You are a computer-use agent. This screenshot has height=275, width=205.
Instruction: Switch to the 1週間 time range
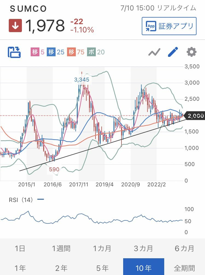(x=61, y=249)
